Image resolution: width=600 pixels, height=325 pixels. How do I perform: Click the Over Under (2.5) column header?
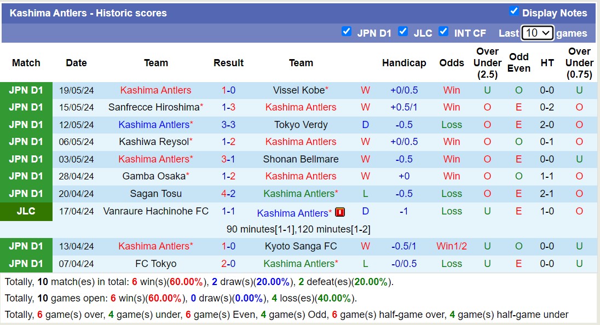click(x=487, y=63)
